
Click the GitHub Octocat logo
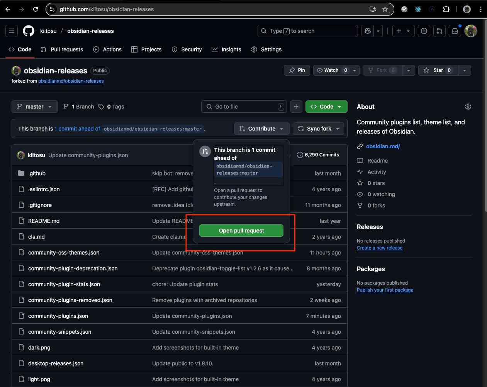pyautogui.click(x=29, y=31)
